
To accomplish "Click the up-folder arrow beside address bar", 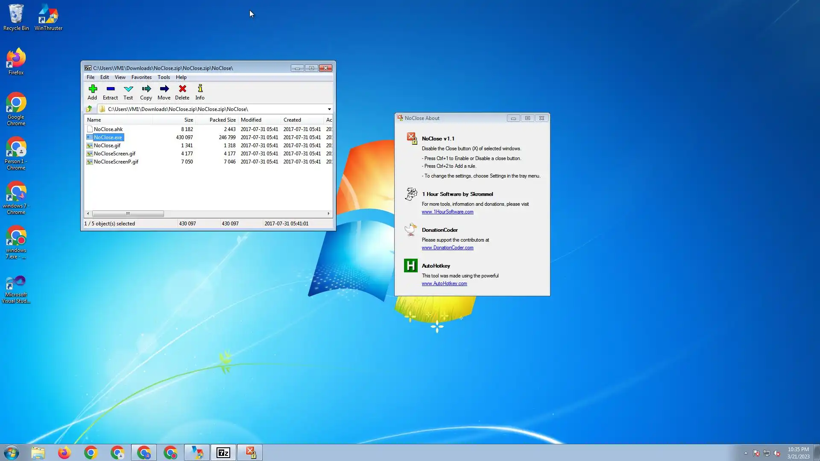I will [x=89, y=109].
